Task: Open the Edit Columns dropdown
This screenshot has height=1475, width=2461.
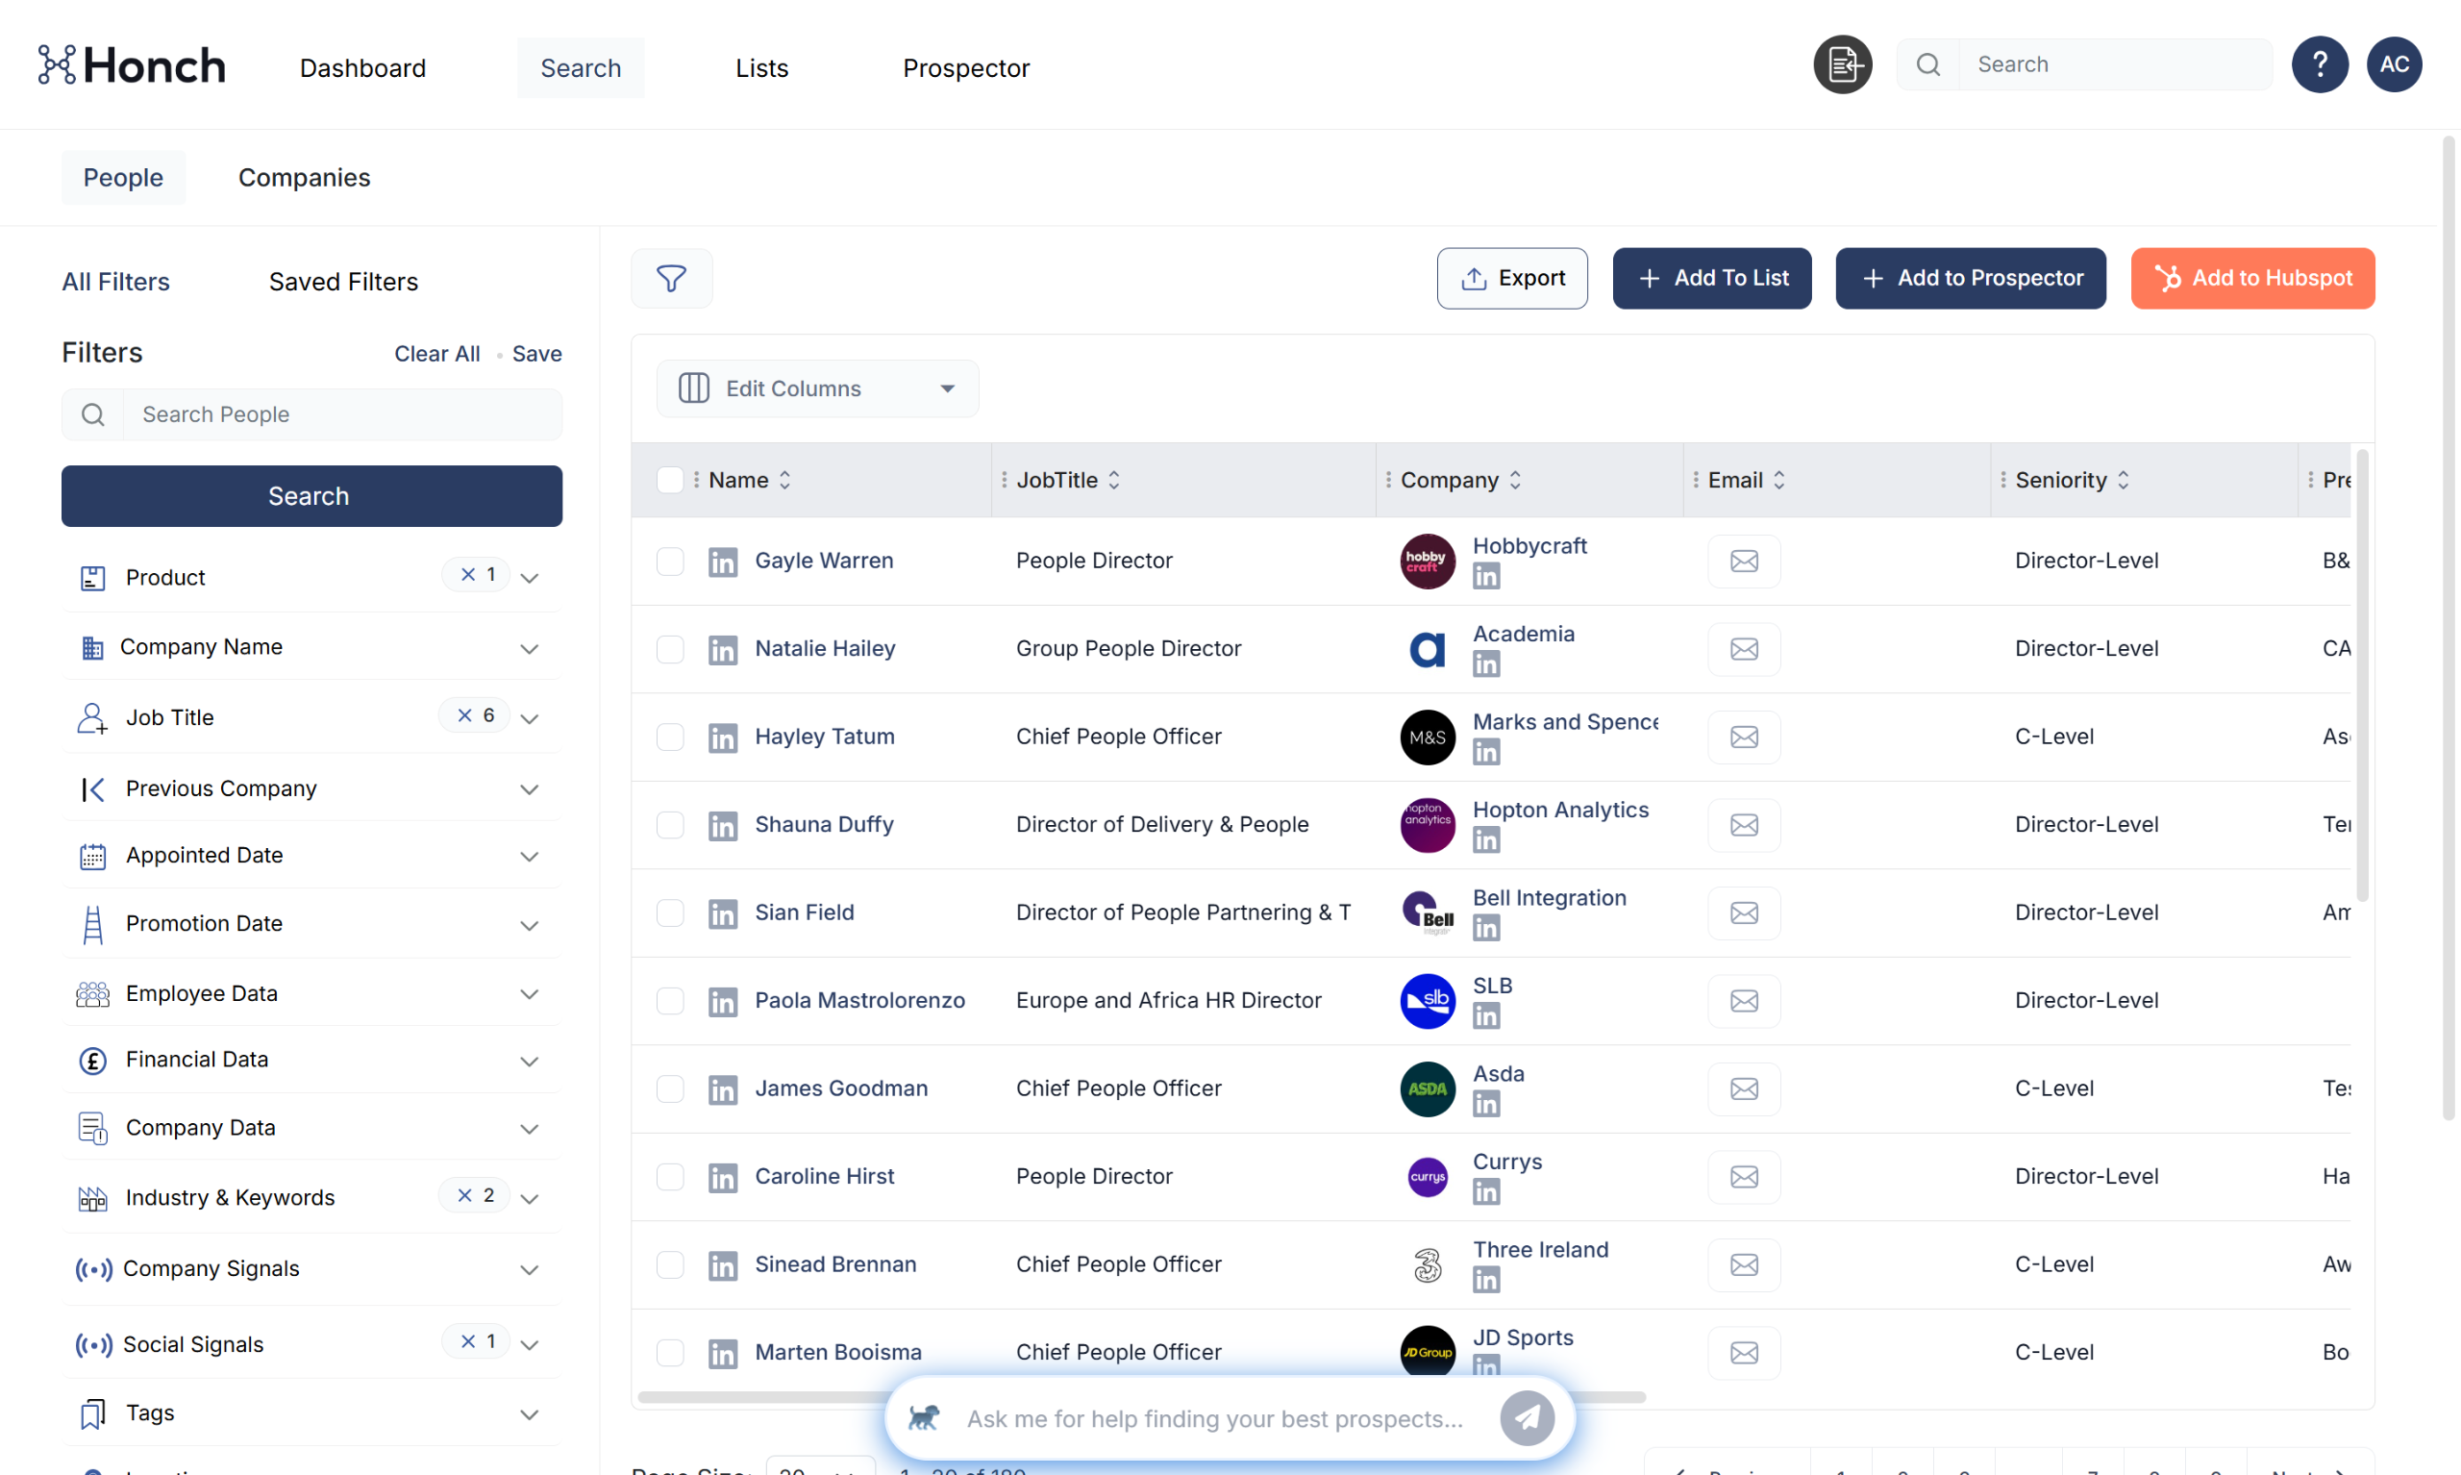Action: tap(817, 388)
